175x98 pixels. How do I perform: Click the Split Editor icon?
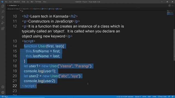point(170,5)
